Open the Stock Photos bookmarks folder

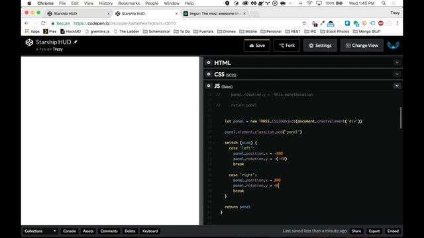click(335, 31)
